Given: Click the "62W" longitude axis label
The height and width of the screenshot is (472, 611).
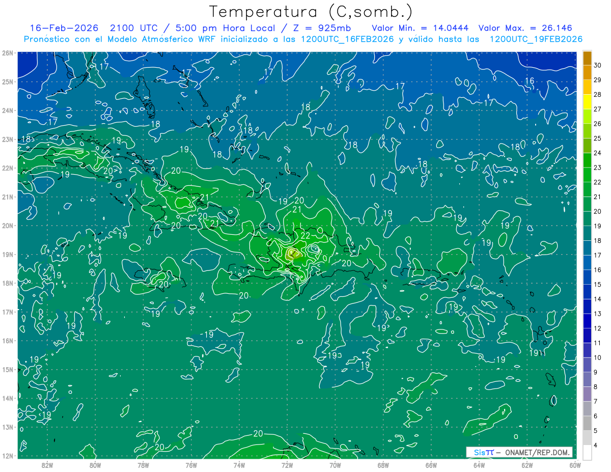Looking at the screenshot, I should tap(527, 464).
